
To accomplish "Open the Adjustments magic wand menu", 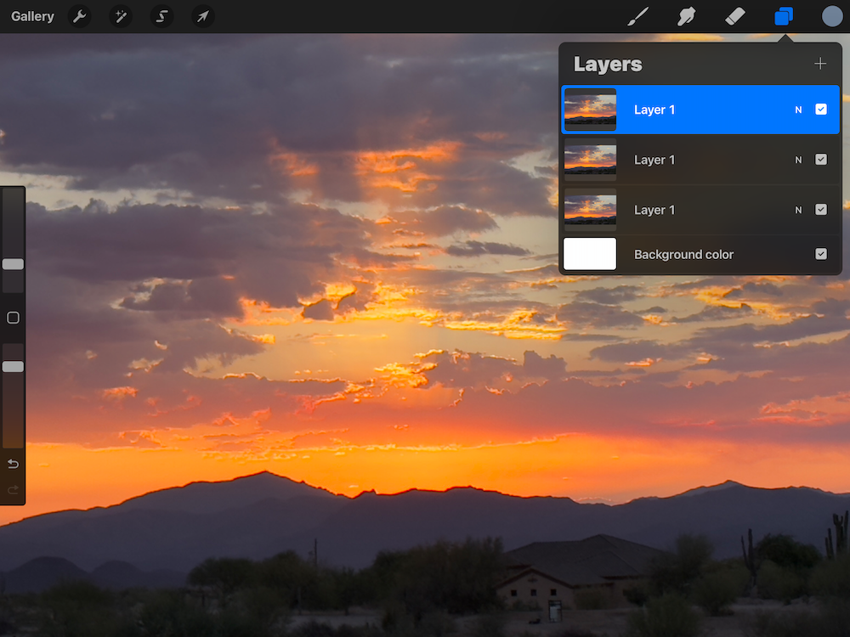I will [121, 16].
